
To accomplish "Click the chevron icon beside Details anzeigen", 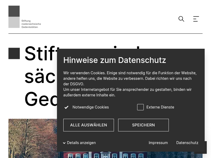I will click(x=65, y=143).
